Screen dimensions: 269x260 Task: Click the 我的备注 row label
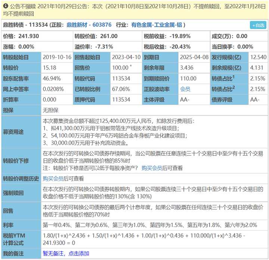(x=13, y=254)
